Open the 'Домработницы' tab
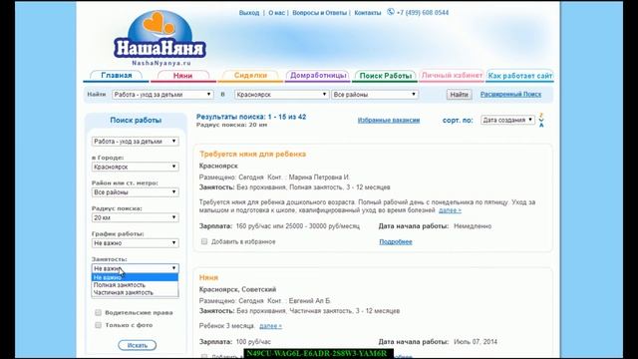This screenshot has width=638, height=359. point(318,76)
